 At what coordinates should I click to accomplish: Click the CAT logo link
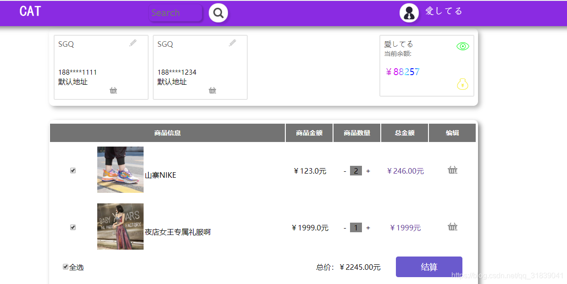(x=30, y=11)
